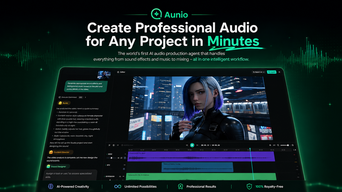Click the 'AI-Powered Creativity' text
Image resolution: width=342 pixels, height=192 pixels.
[x=73, y=187]
